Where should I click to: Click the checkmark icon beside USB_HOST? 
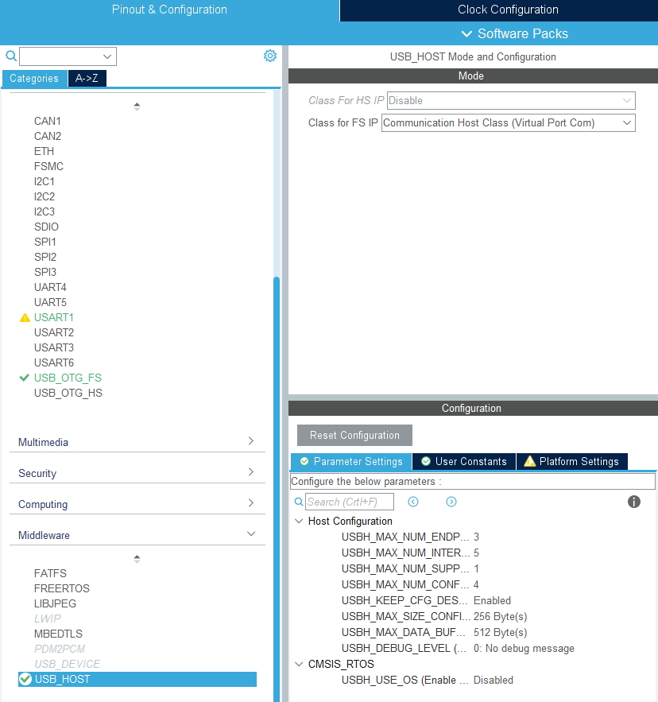point(25,679)
